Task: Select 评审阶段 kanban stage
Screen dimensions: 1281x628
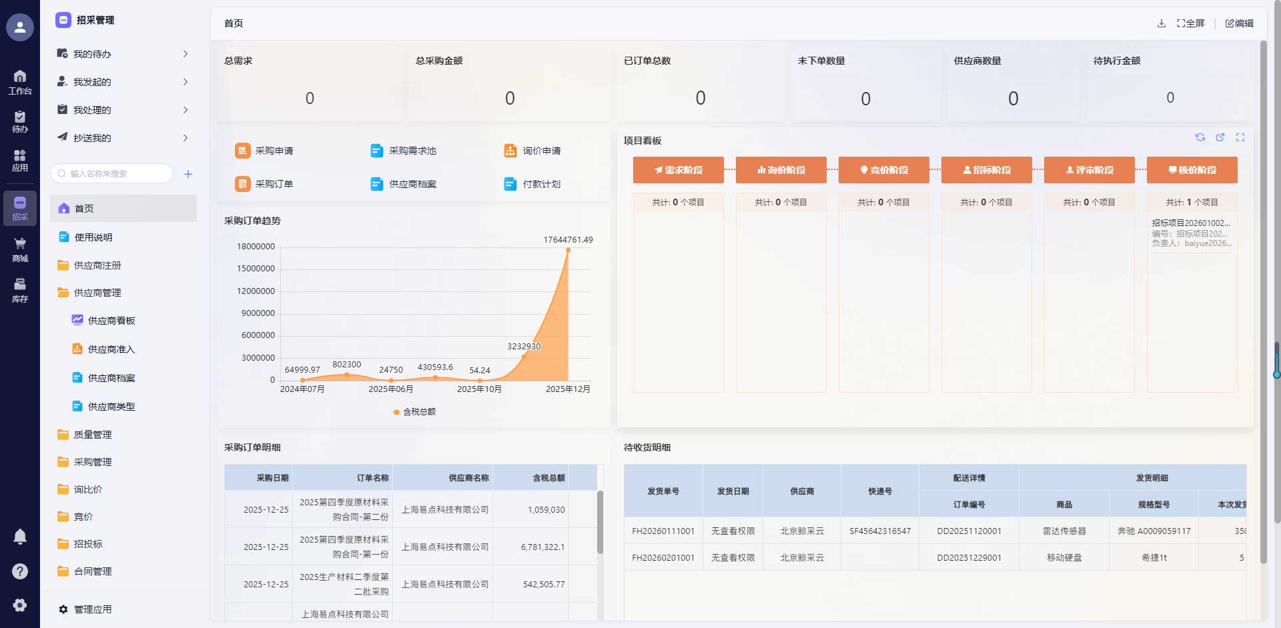Action: (1090, 170)
